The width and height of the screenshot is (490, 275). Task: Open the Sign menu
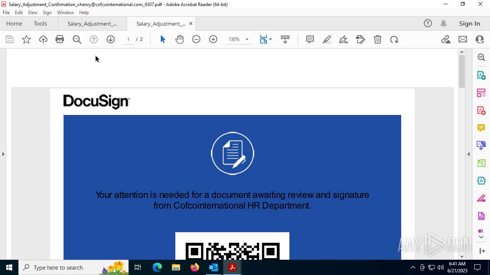pos(47,13)
